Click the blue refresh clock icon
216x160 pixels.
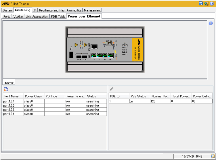(x=211, y=23)
